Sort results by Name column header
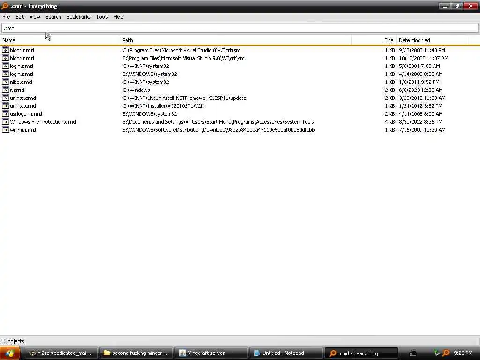Screen dimensions: 480x360 60,40
